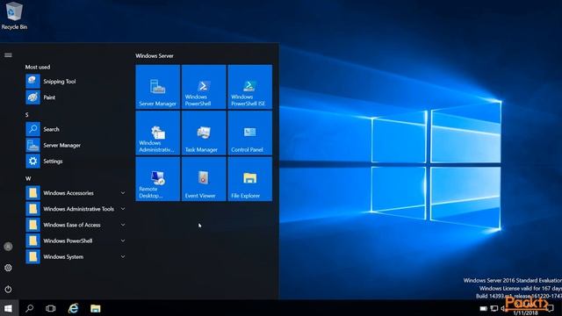Click the Most used heading
562x316 pixels.
click(38, 67)
